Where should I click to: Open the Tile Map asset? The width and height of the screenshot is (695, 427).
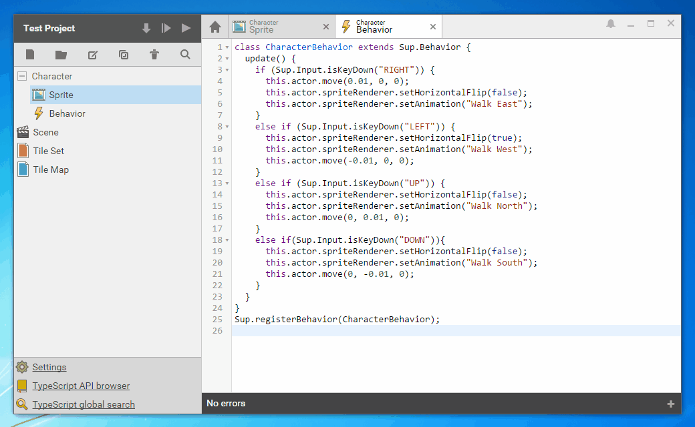(108, 169)
